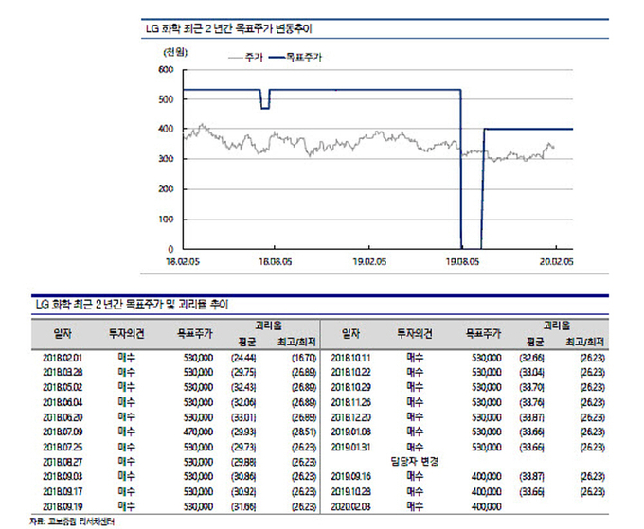
Task: Click the date cell 2018.09.19
Action: click(63, 507)
